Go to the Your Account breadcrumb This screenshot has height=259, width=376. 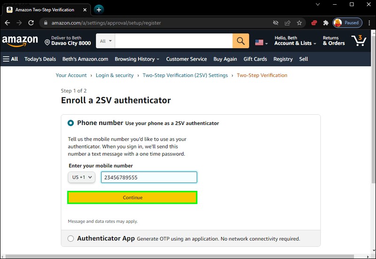[71, 75]
